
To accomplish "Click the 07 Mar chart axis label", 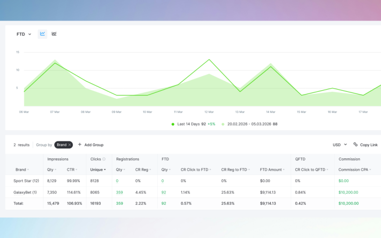I will tap(55, 112).
